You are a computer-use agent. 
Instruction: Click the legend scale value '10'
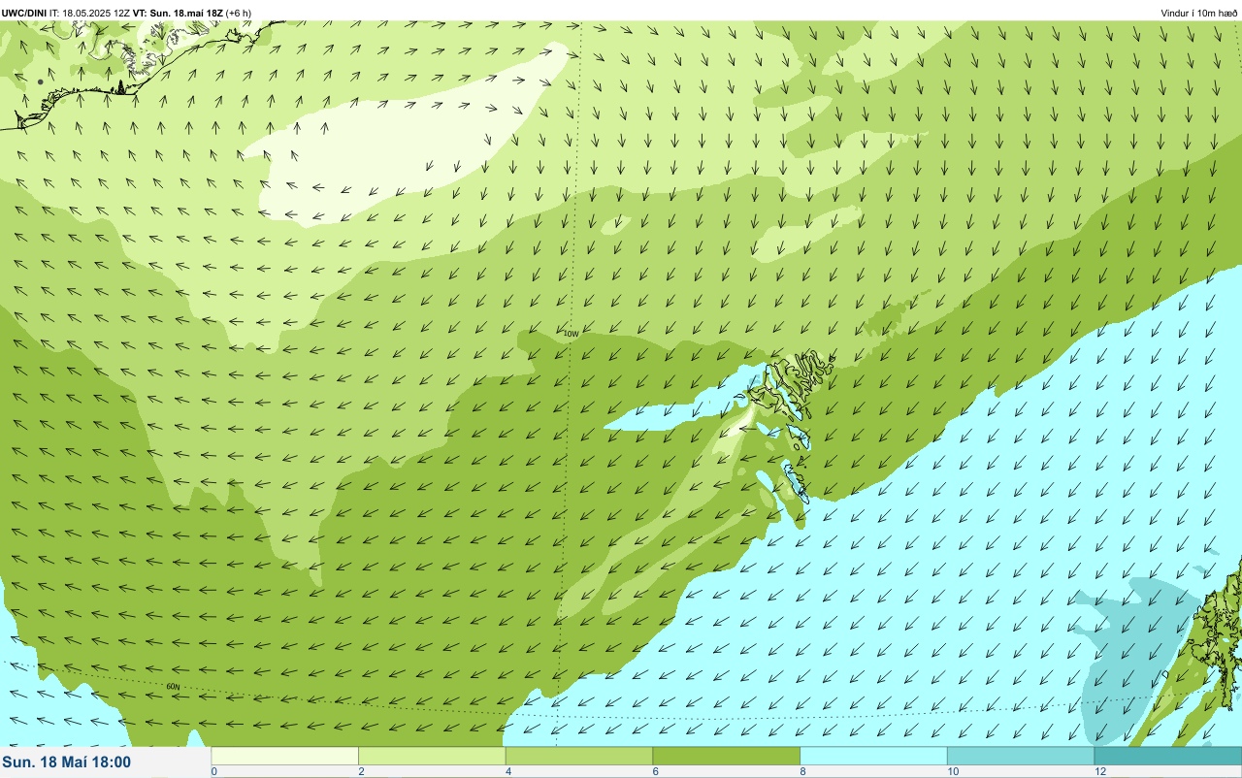953,771
